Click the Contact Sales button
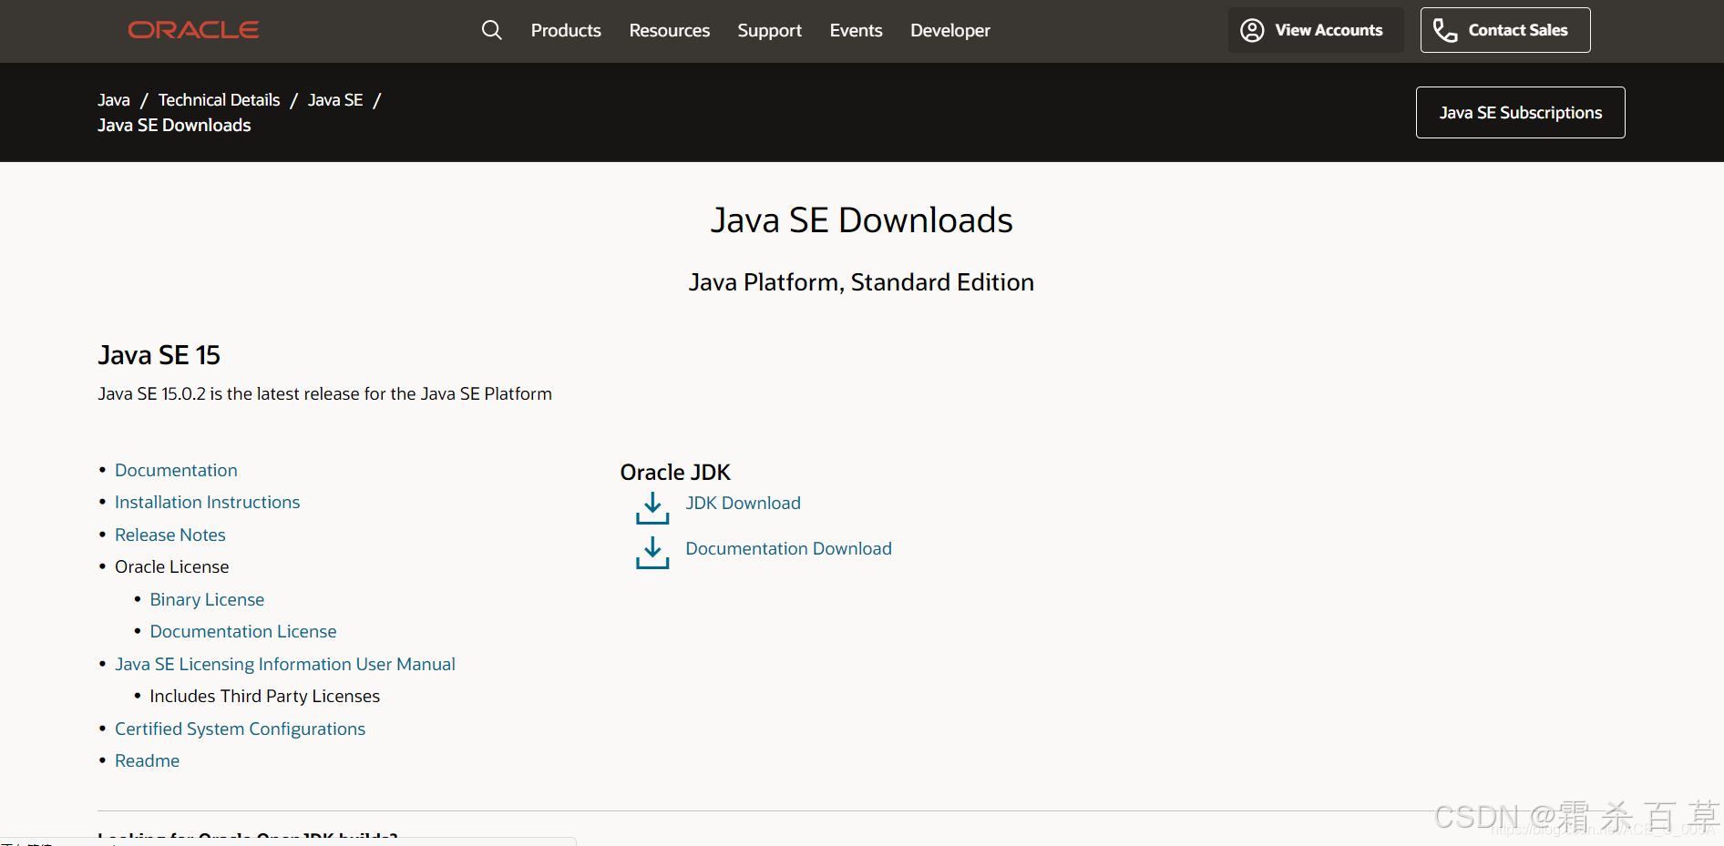This screenshot has width=1724, height=846. tap(1505, 30)
